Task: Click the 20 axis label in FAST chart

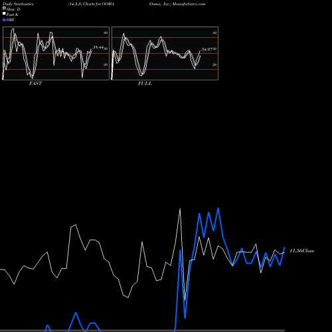Action: (x=106, y=64)
